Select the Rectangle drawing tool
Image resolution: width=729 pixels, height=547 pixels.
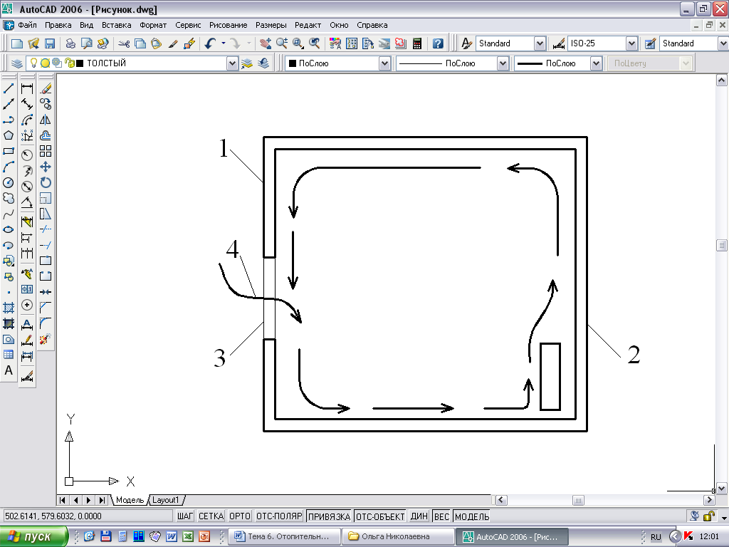(9, 151)
